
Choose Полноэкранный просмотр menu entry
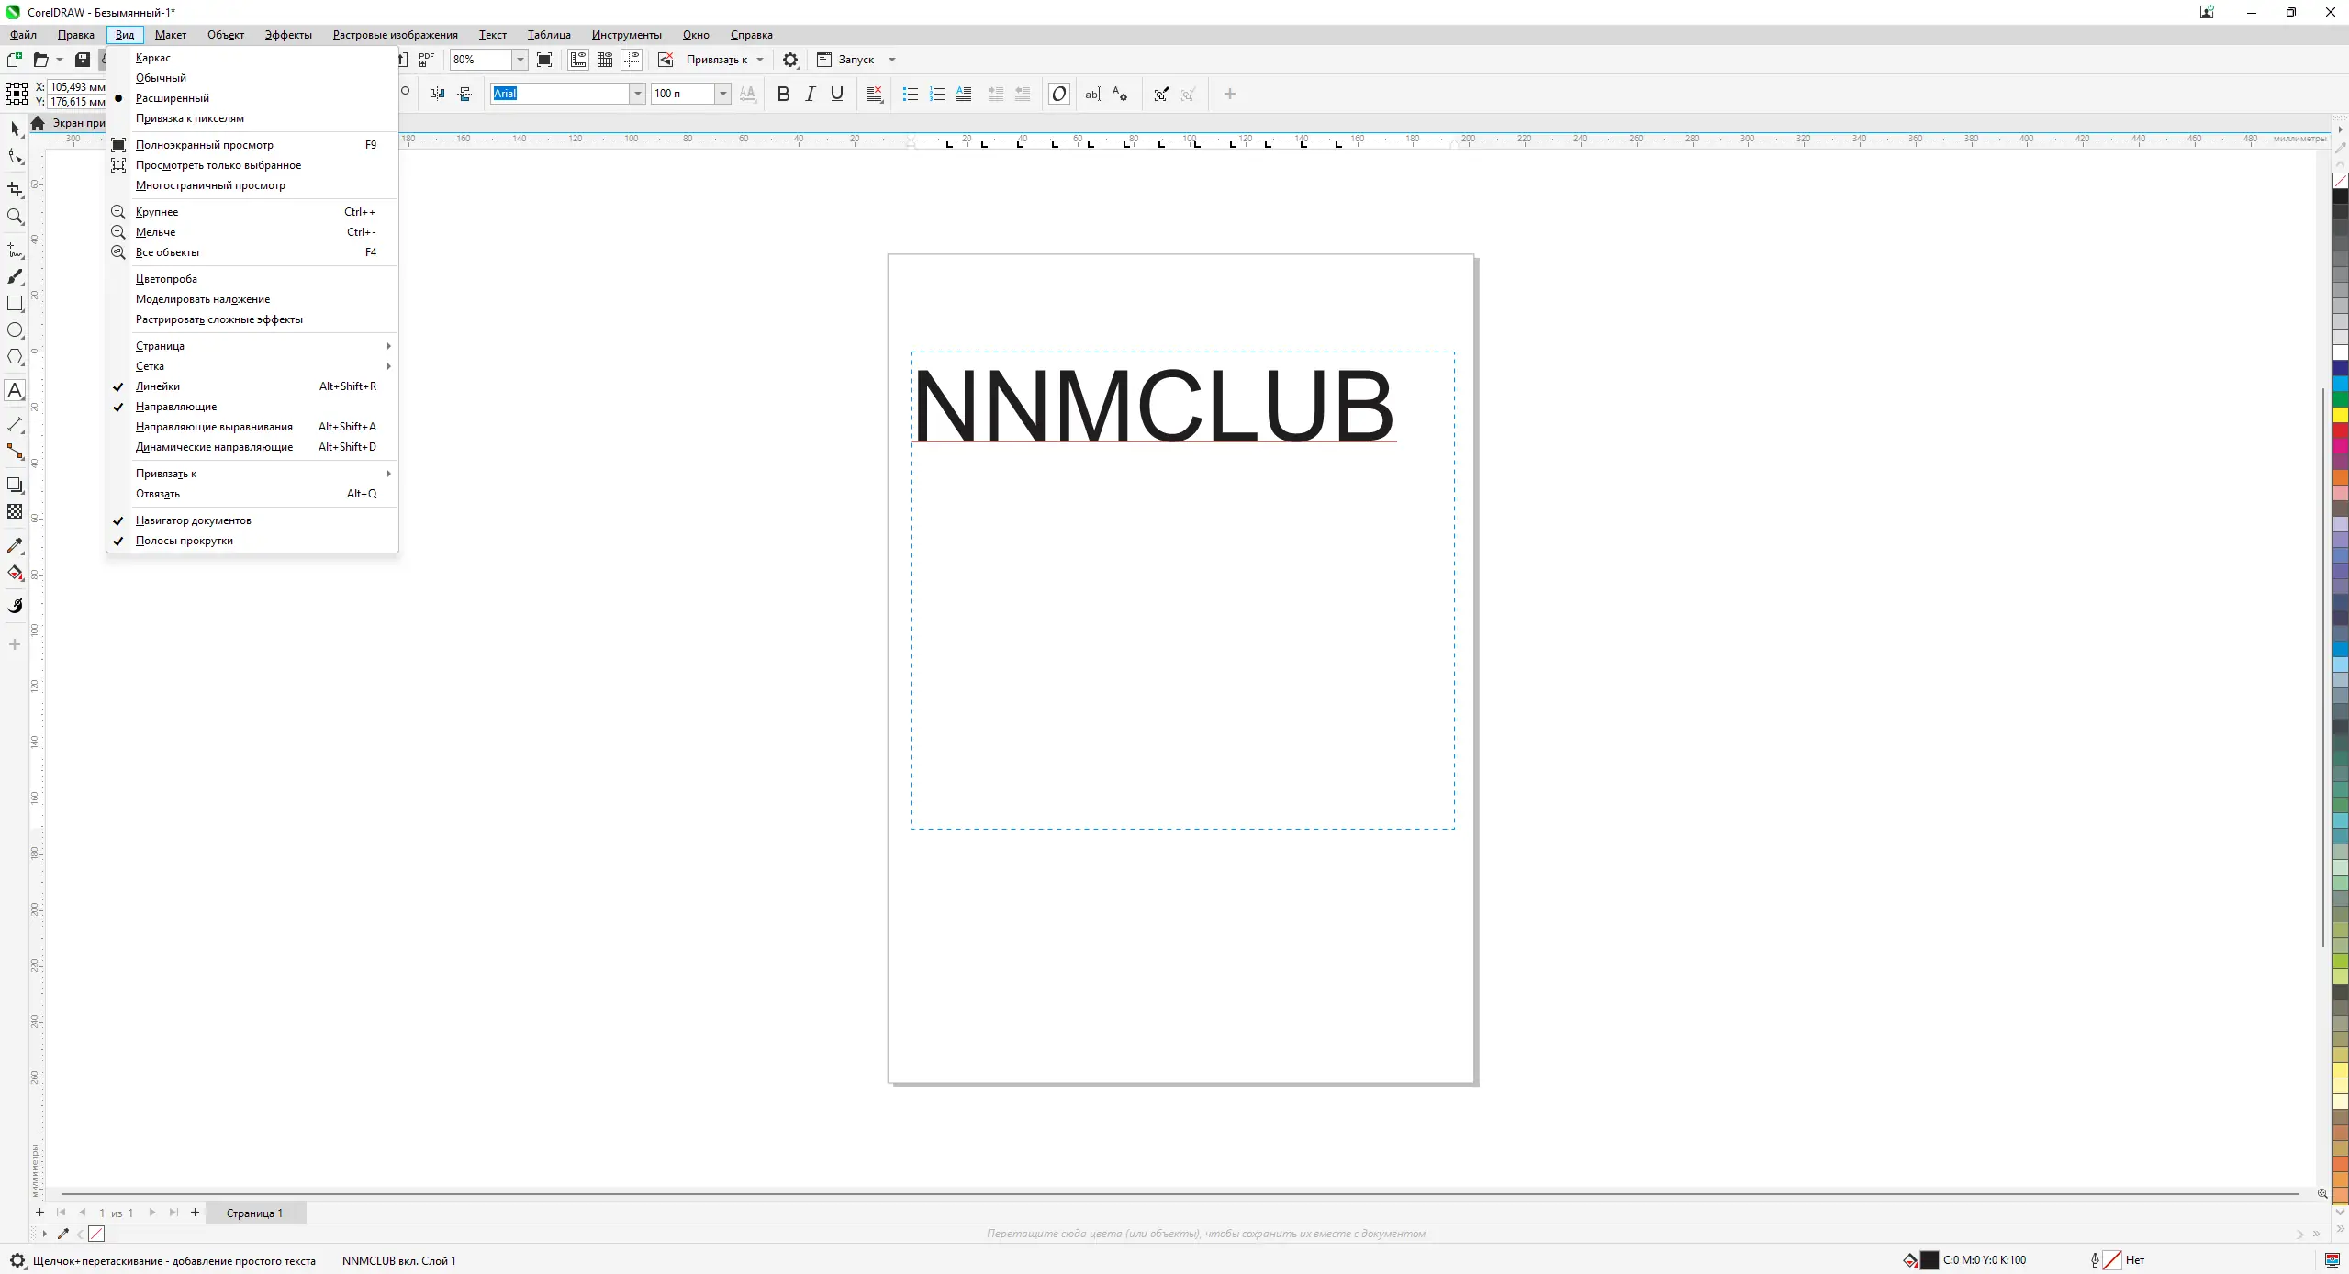click(205, 145)
